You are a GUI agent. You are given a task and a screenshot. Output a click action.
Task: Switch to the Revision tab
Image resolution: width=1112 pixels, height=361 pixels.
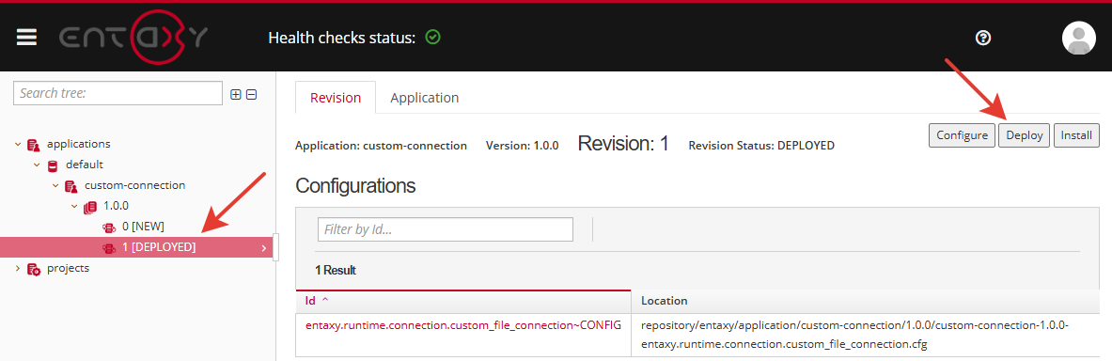pos(336,98)
